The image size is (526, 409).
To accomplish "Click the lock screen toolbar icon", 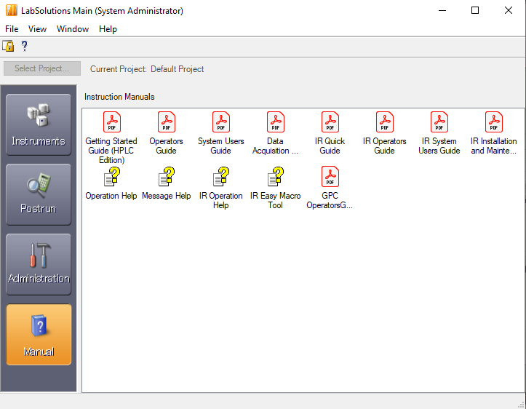I will [8, 46].
